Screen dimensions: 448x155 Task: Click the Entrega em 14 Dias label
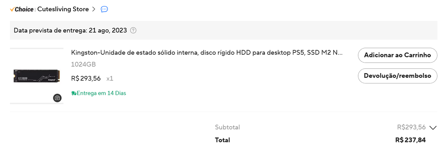101,93
